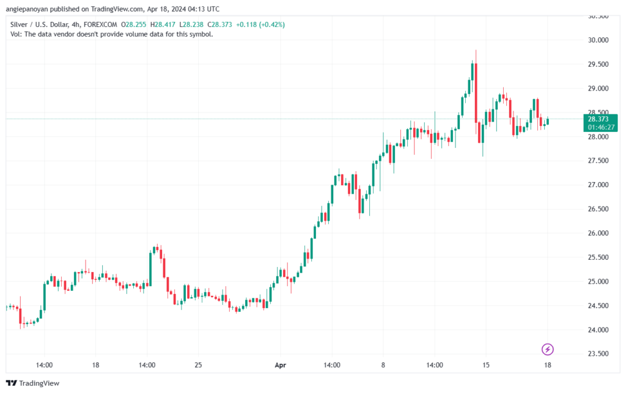626x393 pixels.
Task: Click the tallest red candle near 29.500
Action: point(476,92)
